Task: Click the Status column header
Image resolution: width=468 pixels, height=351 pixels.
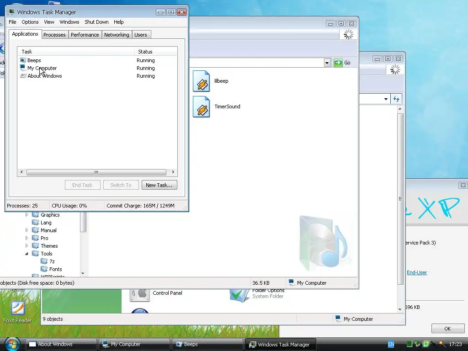Action: click(x=156, y=52)
